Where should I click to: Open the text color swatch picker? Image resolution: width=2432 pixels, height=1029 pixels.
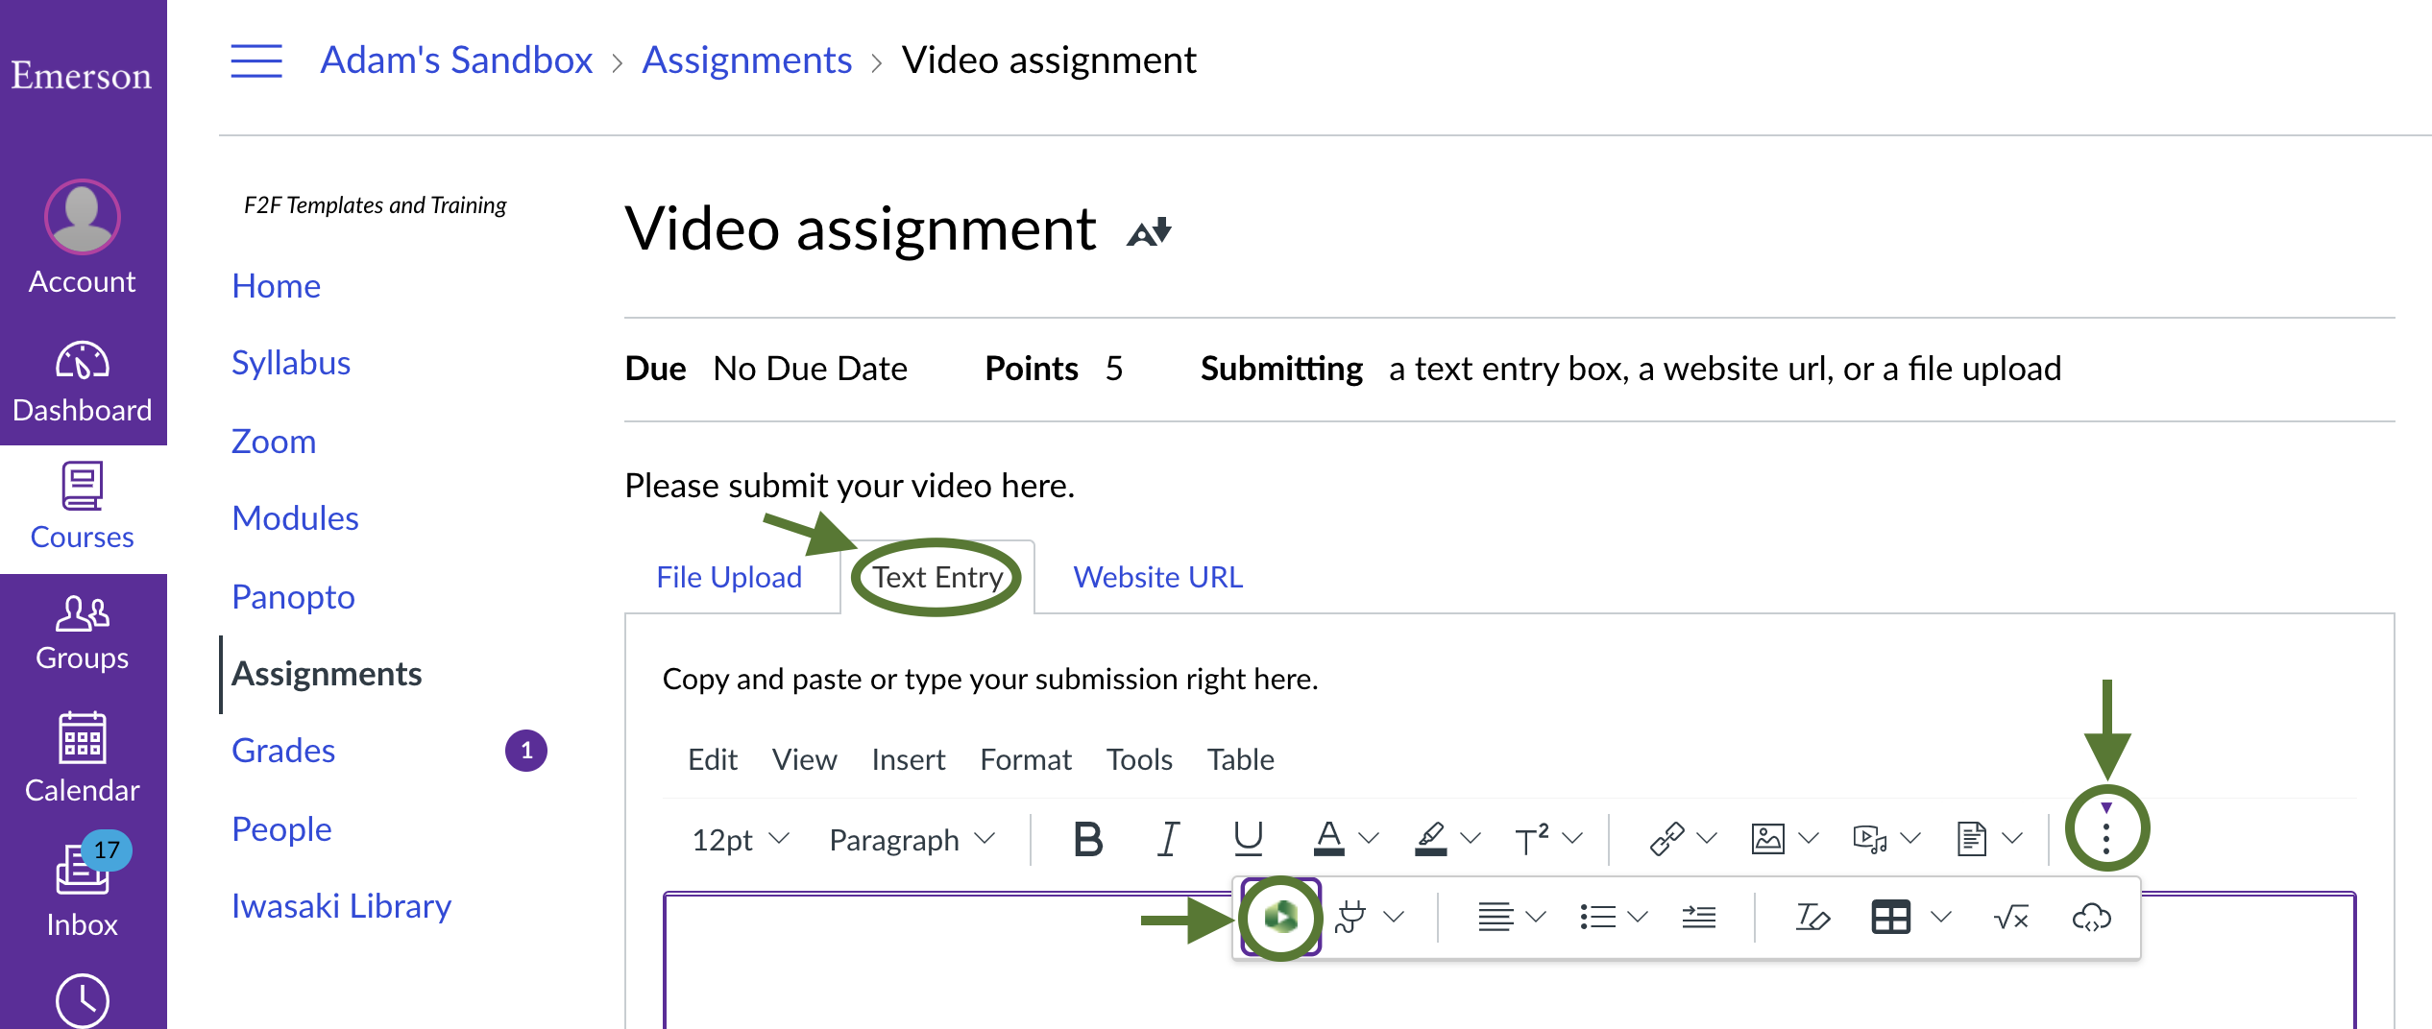1328,839
